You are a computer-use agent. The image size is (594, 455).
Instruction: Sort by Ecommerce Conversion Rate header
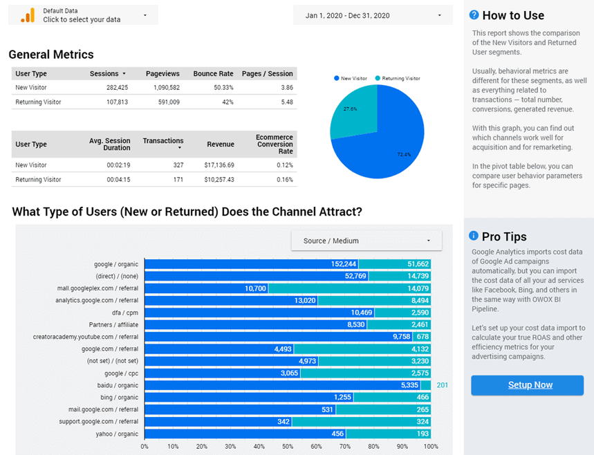pos(275,144)
